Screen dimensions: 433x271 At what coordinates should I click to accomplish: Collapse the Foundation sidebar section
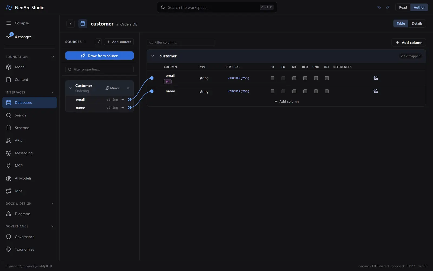(53, 57)
